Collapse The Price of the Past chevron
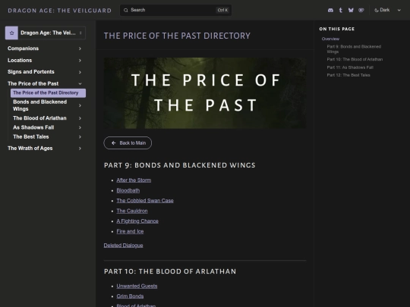410x307 pixels. 80,84
